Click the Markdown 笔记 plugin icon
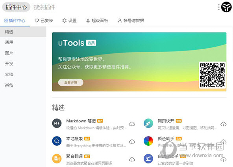The width and height of the screenshot is (233, 167). click(x=57, y=123)
